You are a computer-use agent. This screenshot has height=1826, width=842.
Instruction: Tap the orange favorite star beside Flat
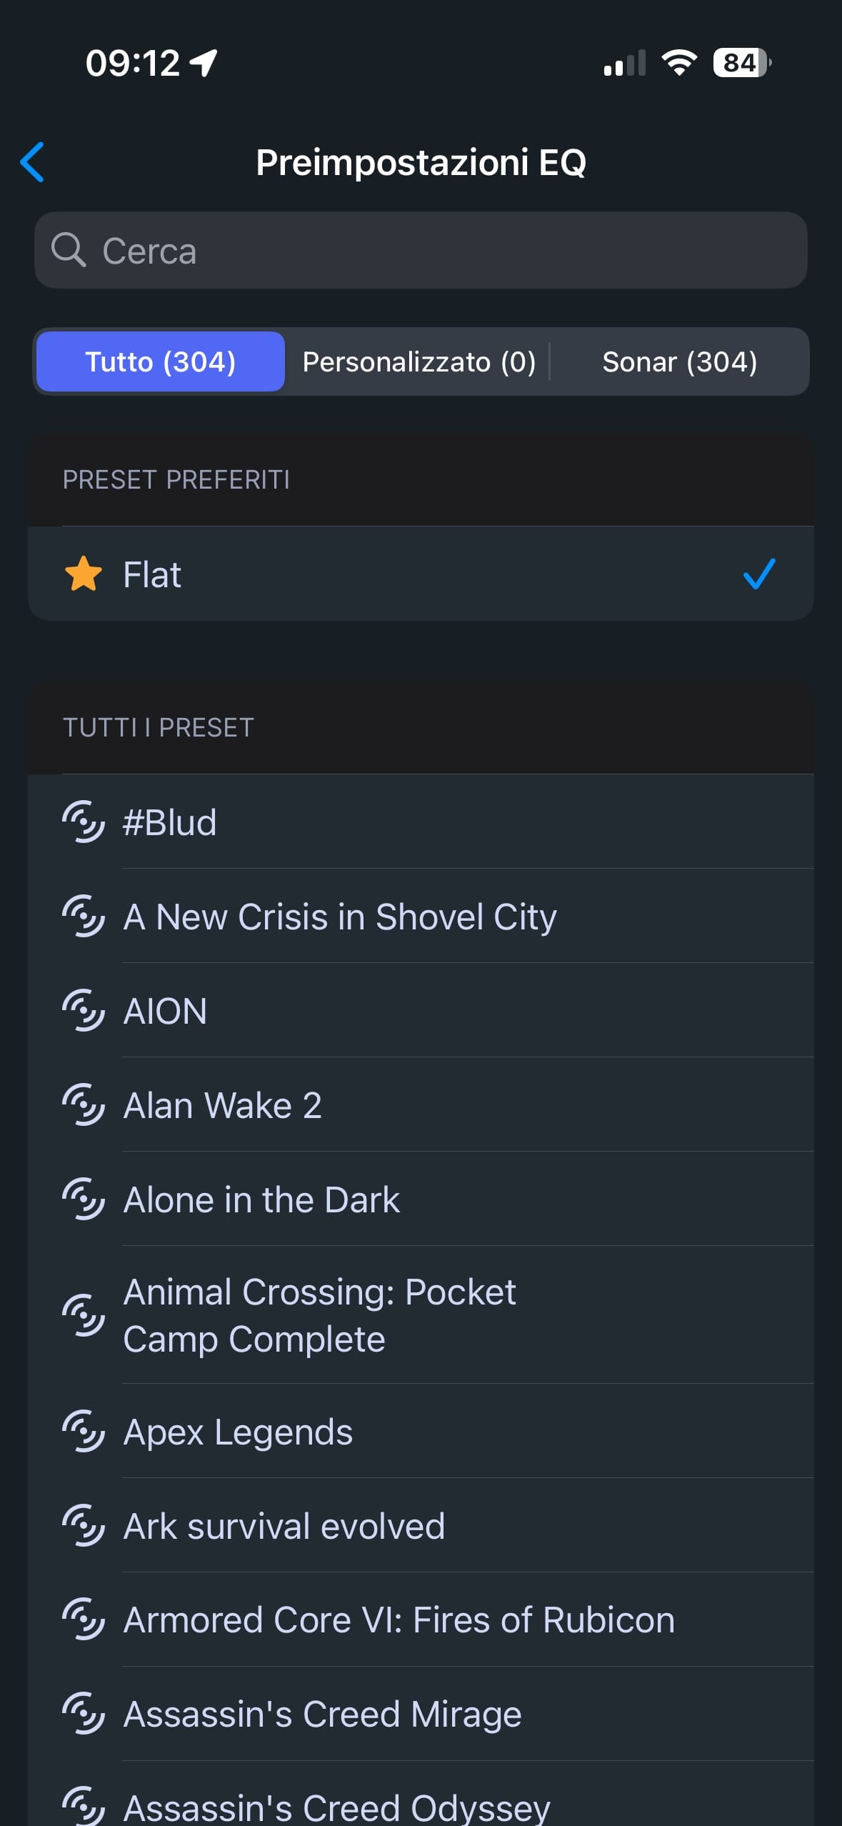(x=84, y=574)
